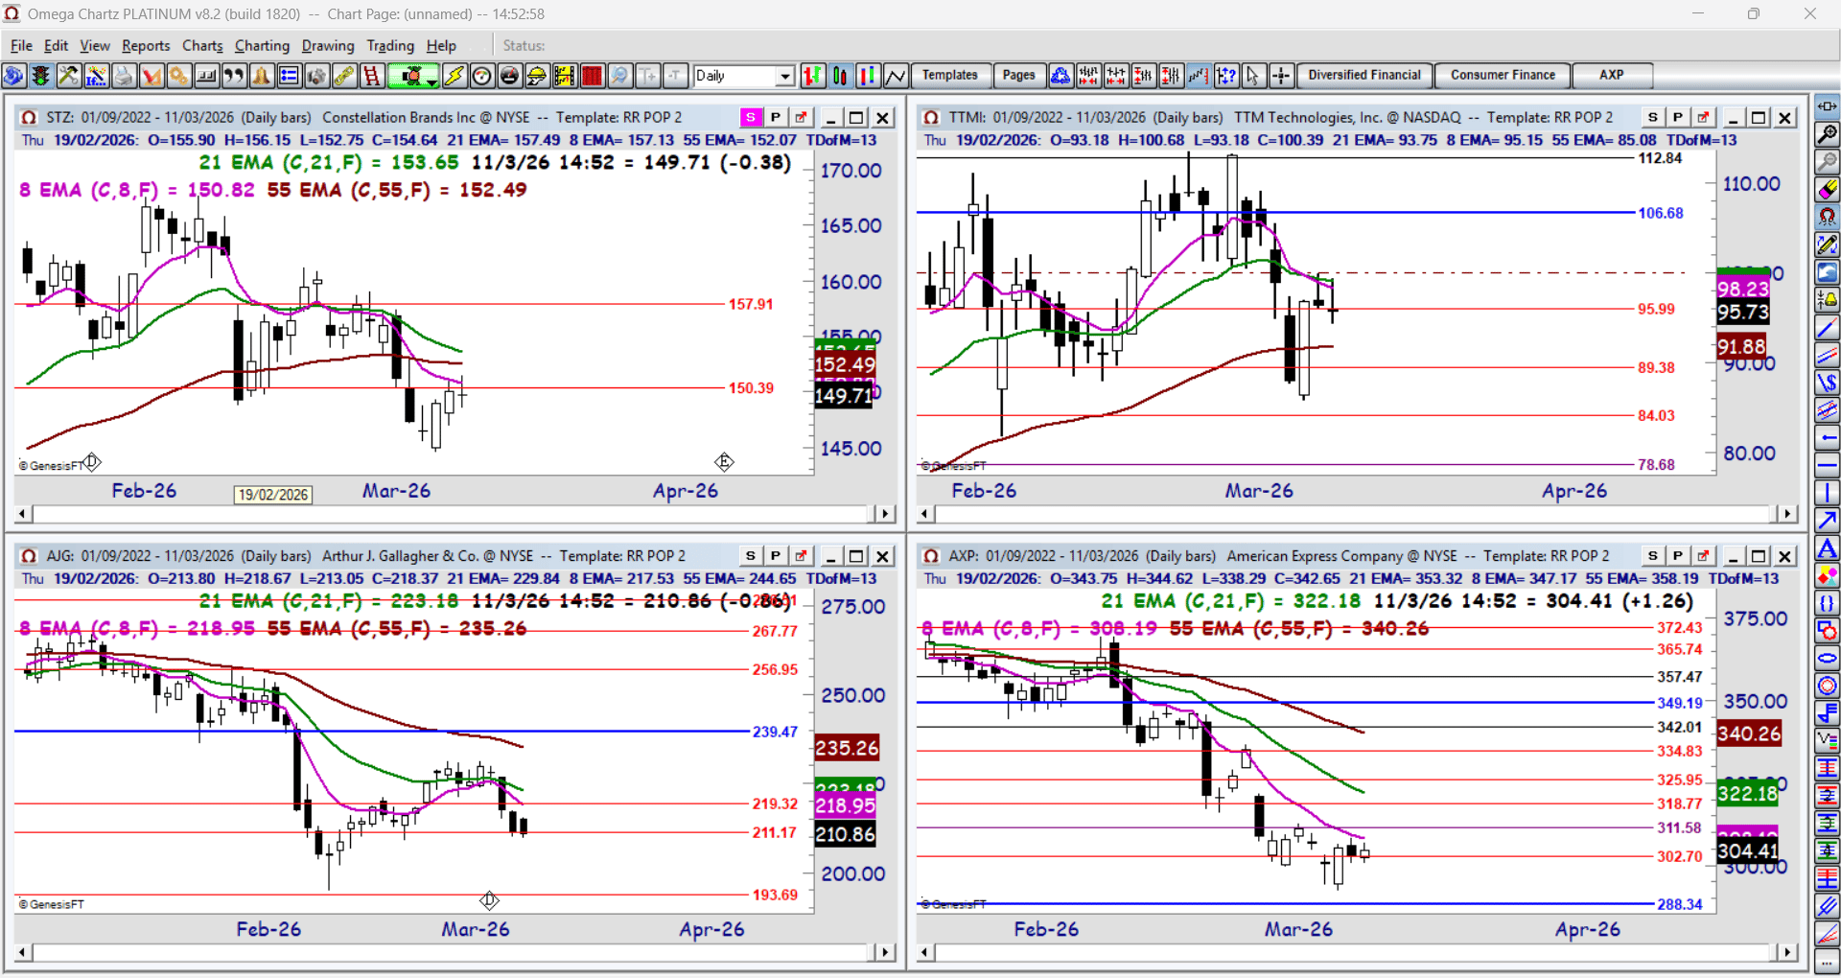
Task: Select the crosshair cursor tool
Action: pyautogui.click(x=1281, y=76)
